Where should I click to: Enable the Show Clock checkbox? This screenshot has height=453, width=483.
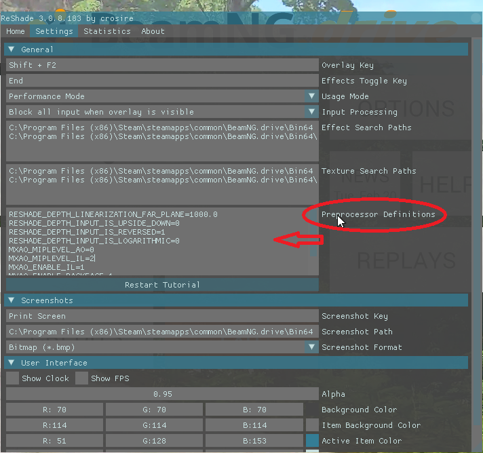point(13,378)
